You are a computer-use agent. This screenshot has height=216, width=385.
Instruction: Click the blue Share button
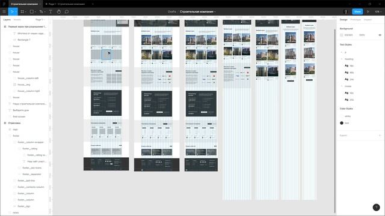point(357,11)
